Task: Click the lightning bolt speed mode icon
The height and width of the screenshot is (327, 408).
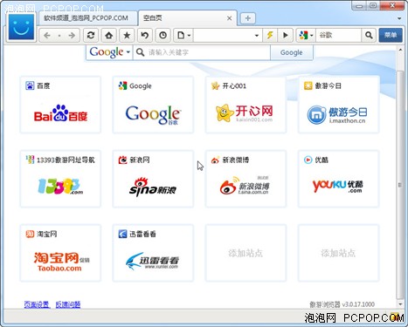Action: coord(270,36)
